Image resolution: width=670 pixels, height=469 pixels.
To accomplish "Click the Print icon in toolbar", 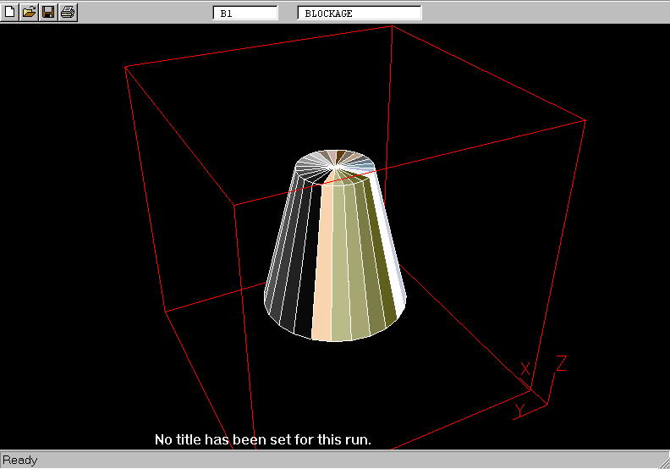I will 68,12.
